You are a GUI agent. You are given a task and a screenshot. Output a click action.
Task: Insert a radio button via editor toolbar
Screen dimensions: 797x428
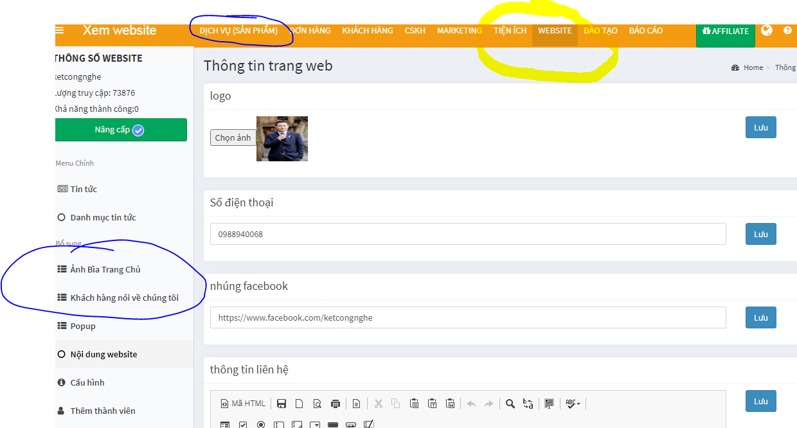261,425
